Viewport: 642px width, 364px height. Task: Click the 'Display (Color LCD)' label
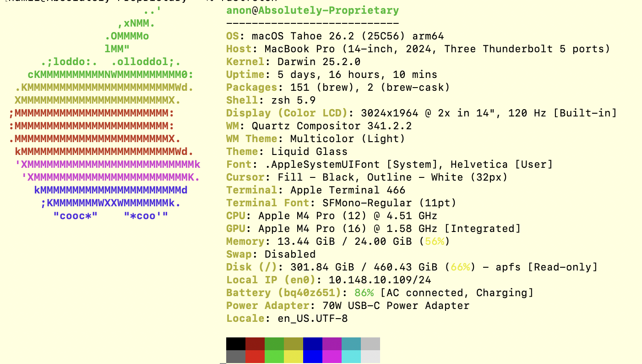(287, 113)
